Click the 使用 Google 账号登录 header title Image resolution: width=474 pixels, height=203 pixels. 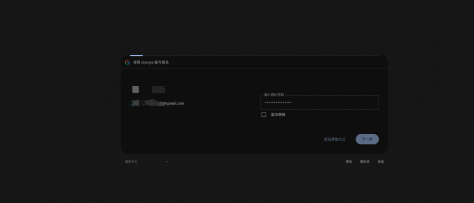(151, 62)
